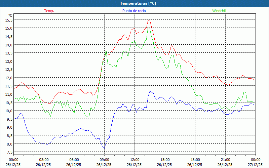Click the 13,0 y-axis value label
Viewport: 269px width, 168px height.
click(9, 61)
